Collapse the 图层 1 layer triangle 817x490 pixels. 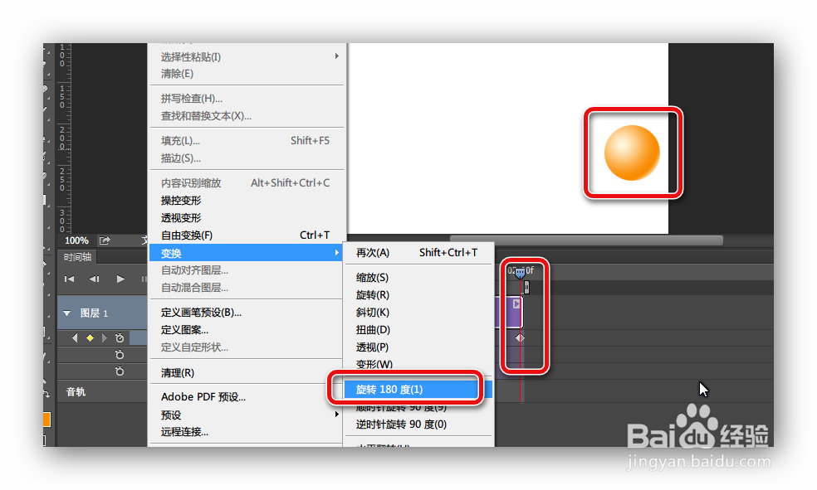(66, 313)
